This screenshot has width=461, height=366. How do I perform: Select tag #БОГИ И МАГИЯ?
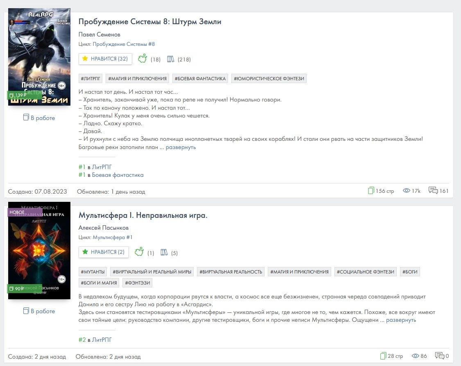pyautogui.click(x=99, y=283)
